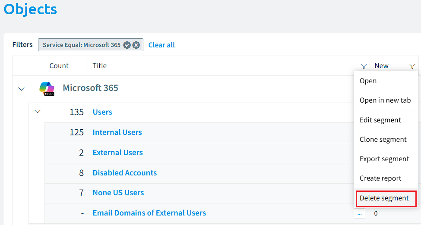Open the External Users segment
The width and height of the screenshot is (421, 225).
coord(117,153)
